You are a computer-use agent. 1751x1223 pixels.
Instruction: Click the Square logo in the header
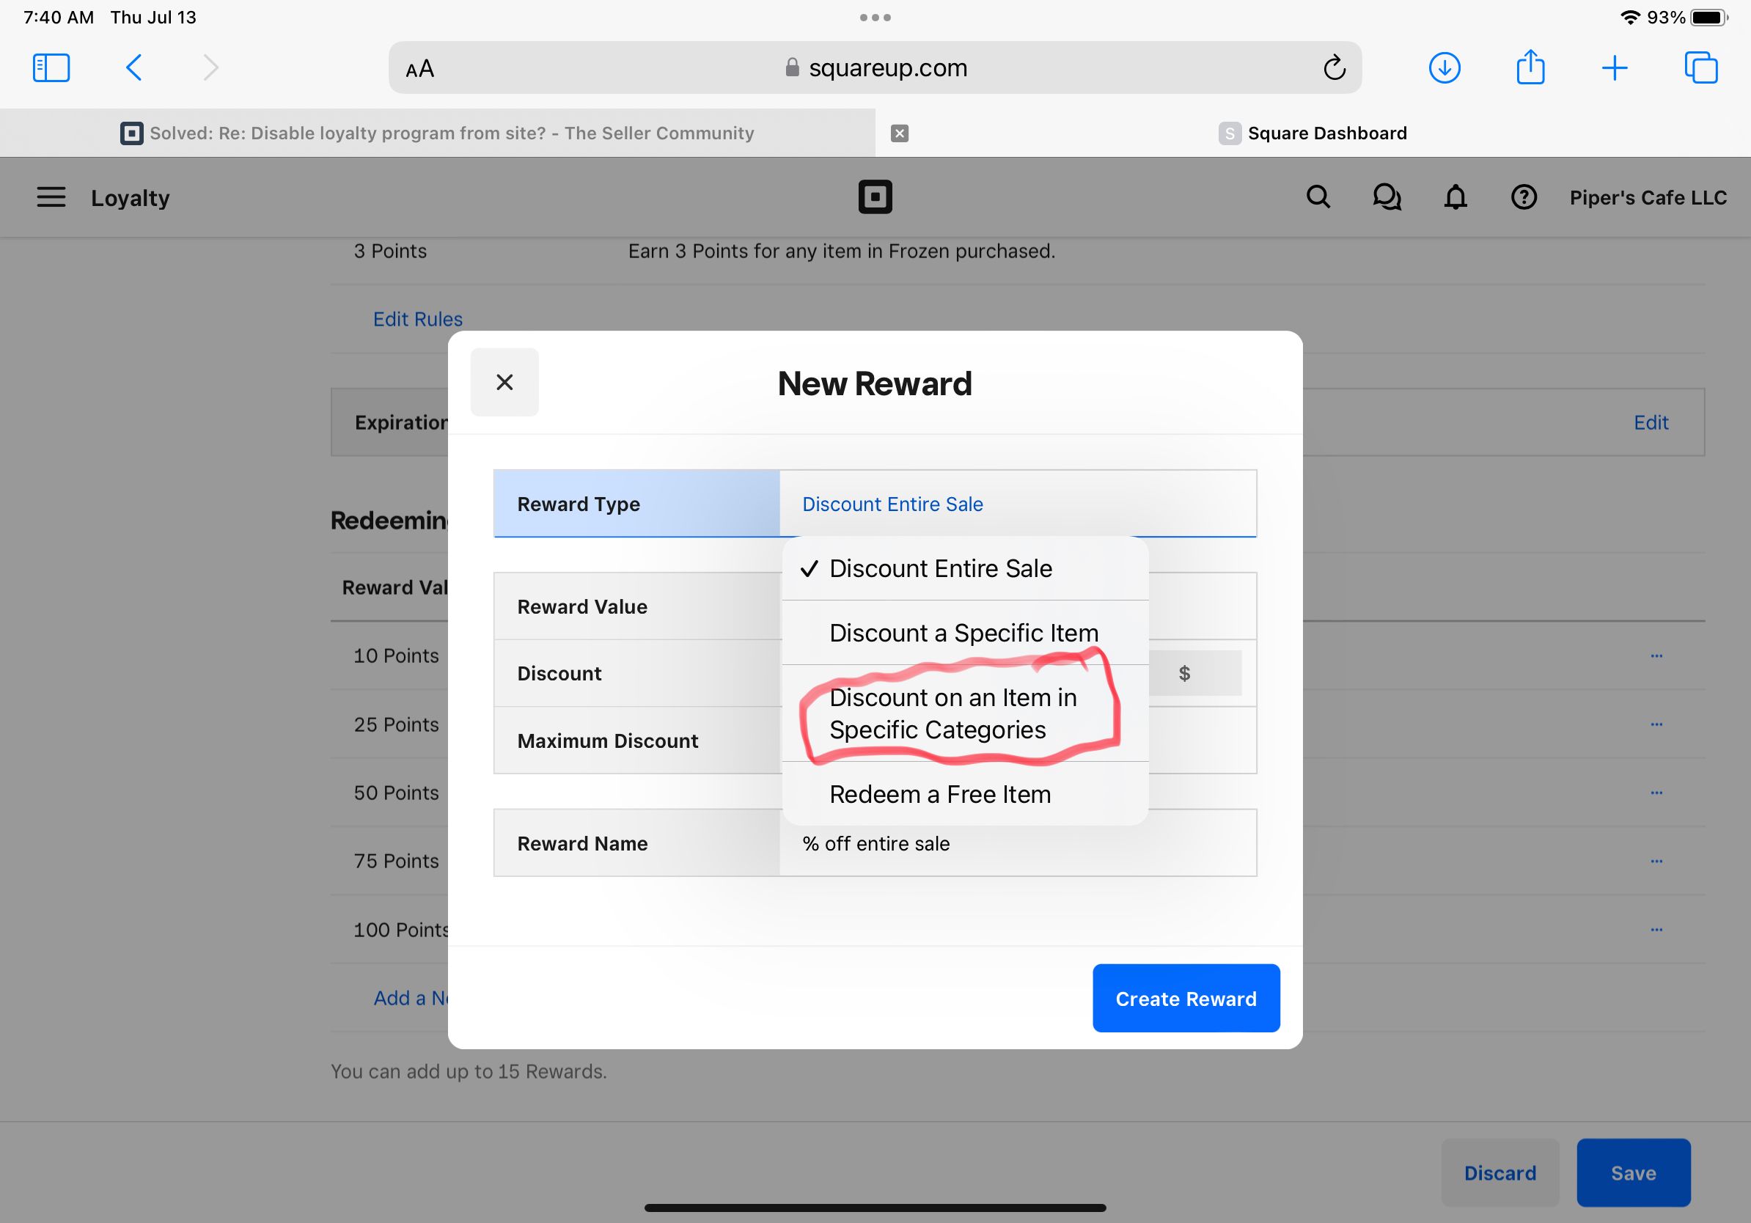pos(875,197)
